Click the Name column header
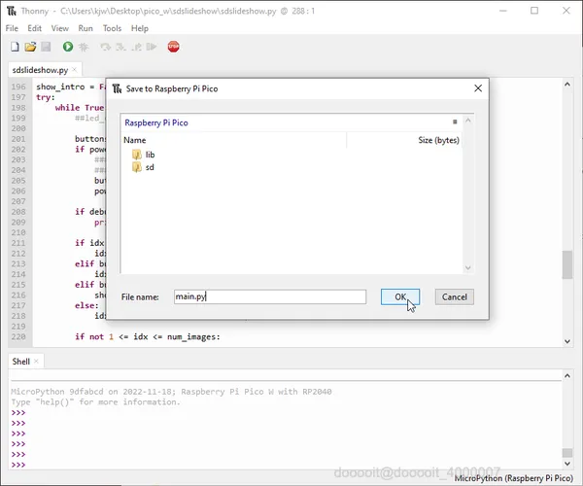The width and height of the screenshot is (583, 486). [234, 140]
